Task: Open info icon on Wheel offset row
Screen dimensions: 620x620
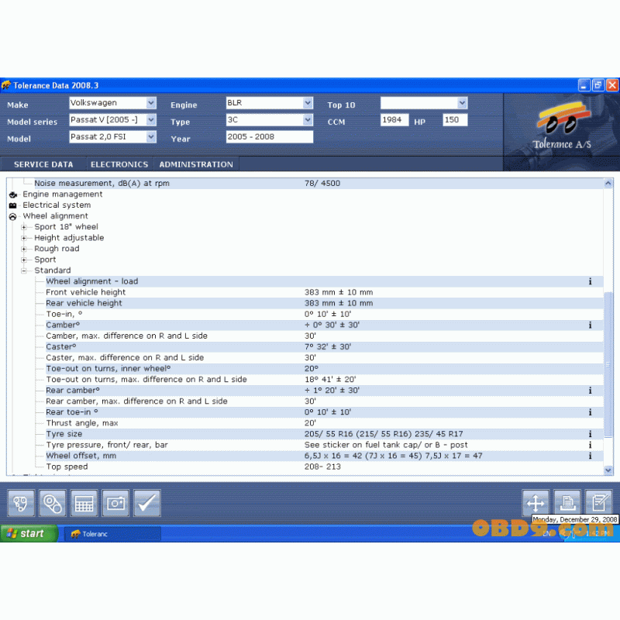Action: coord(590,456)
